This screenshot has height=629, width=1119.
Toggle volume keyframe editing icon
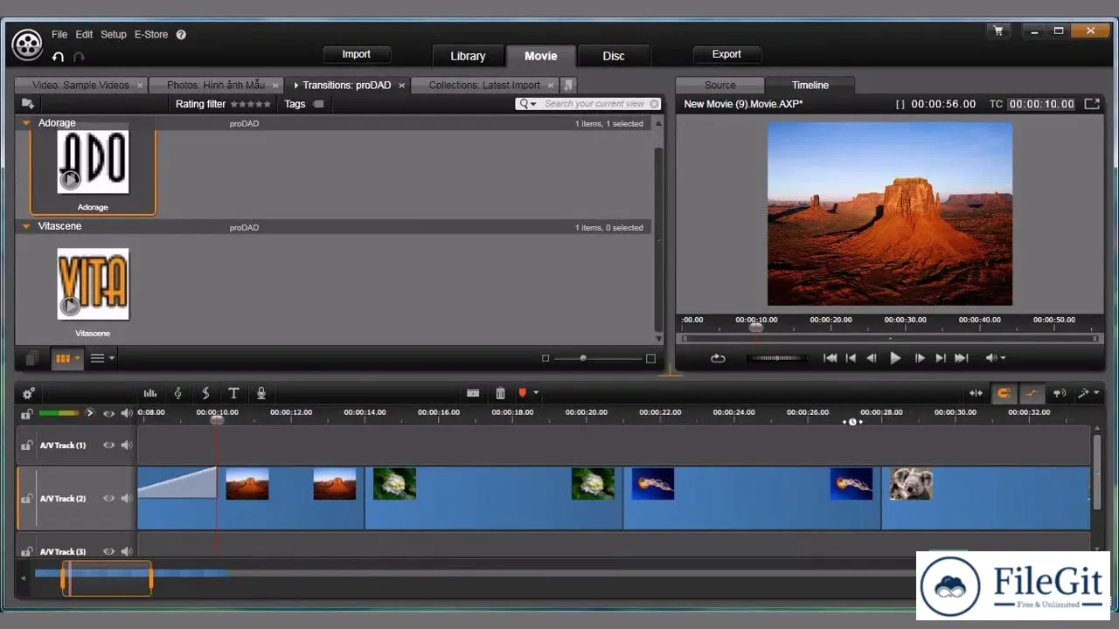pos(1032,393)
